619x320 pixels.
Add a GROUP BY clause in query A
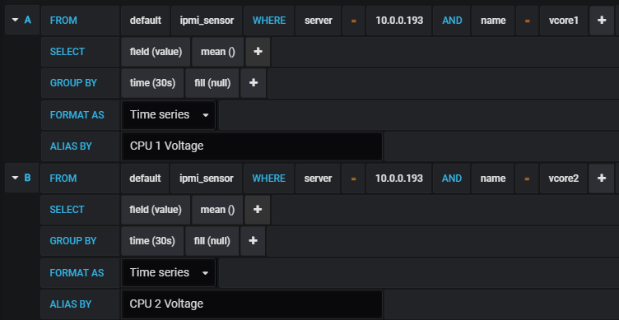254,83
